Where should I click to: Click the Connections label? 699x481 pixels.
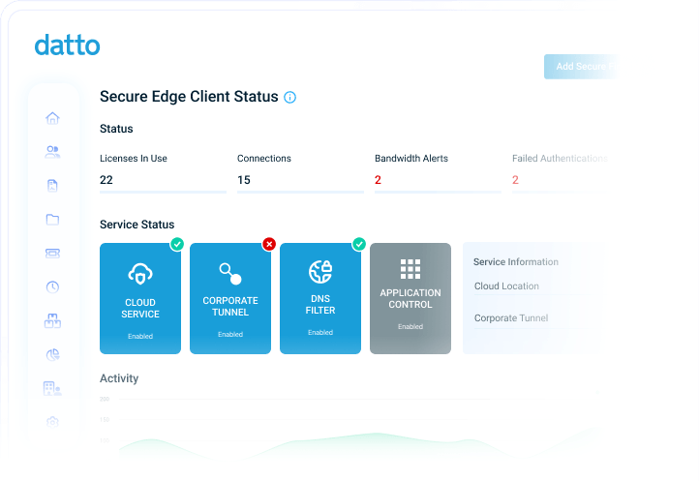tap(264, 159)
